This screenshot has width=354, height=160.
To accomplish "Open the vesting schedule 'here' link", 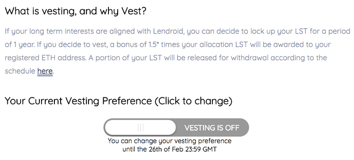I will [x=45, y=71].
